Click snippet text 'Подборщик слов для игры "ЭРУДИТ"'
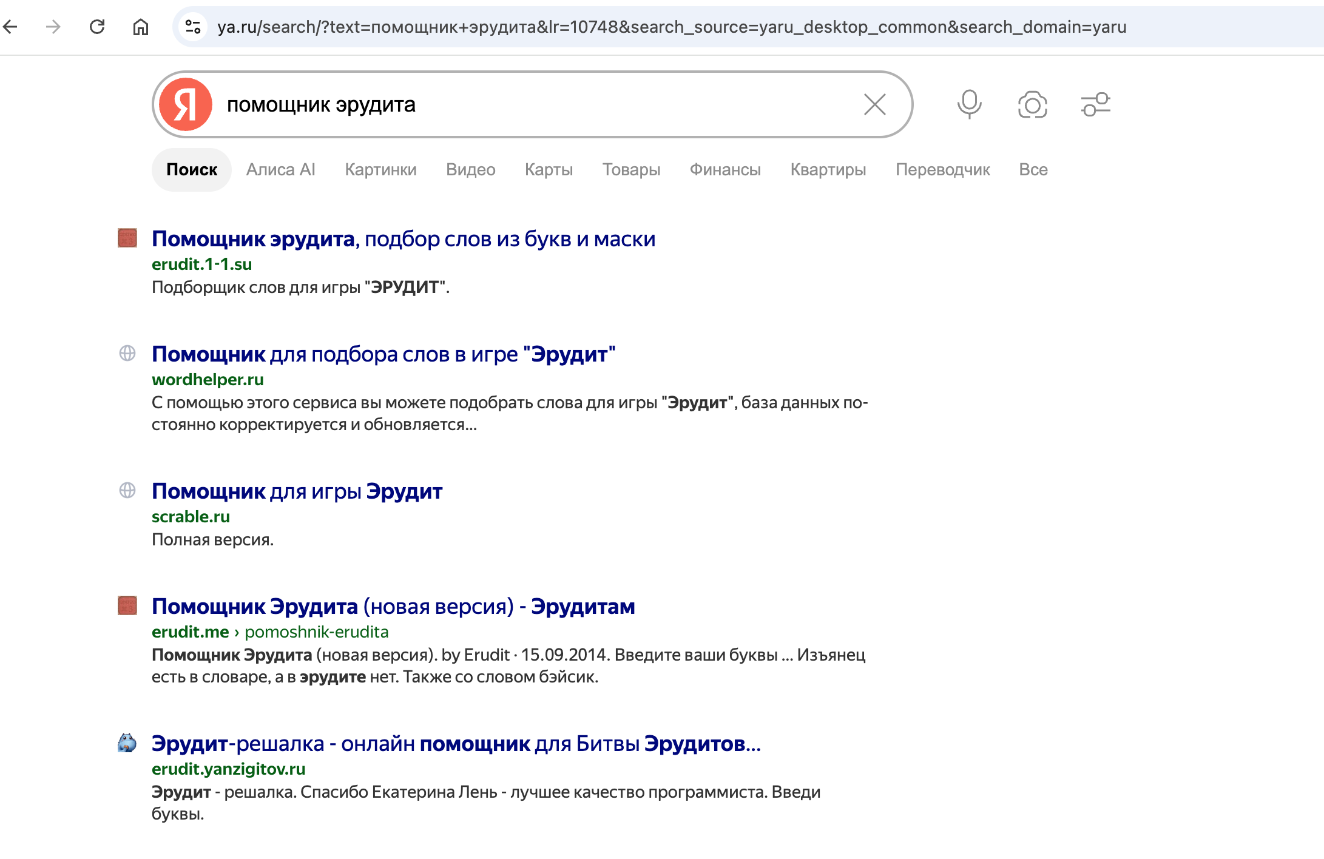 (300, 288)
